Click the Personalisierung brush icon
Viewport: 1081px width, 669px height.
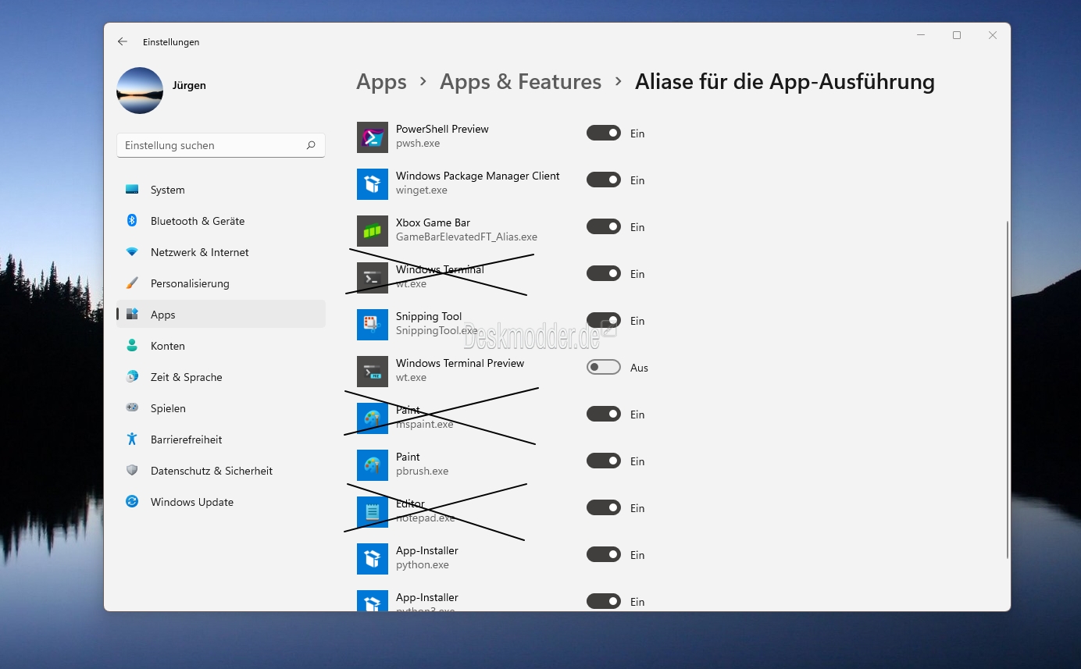132,283
